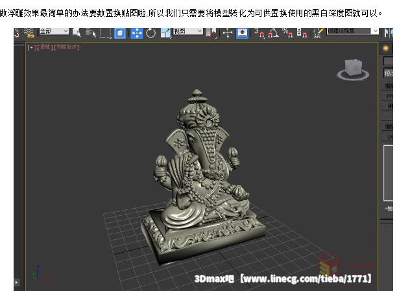The image size is (397, 291).
Task: Open the selection filter dropdown '全部'
Action: click(54, 31)
